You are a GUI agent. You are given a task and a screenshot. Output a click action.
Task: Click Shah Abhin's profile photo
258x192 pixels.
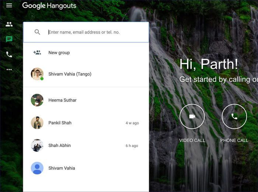[x=37, y=145]
